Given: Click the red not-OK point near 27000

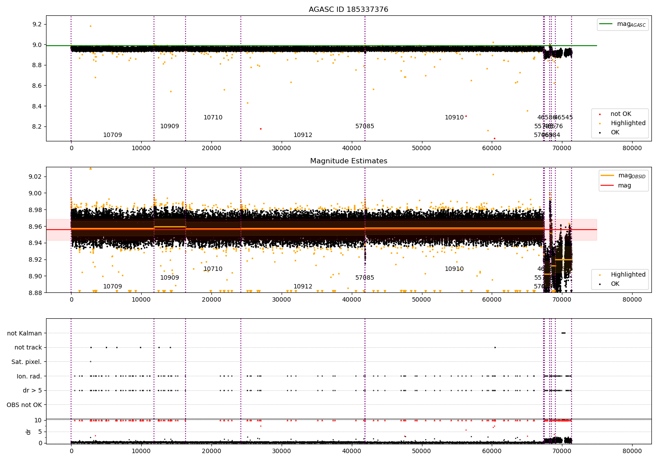Looking at the screenshot, I should click(261, 129).
